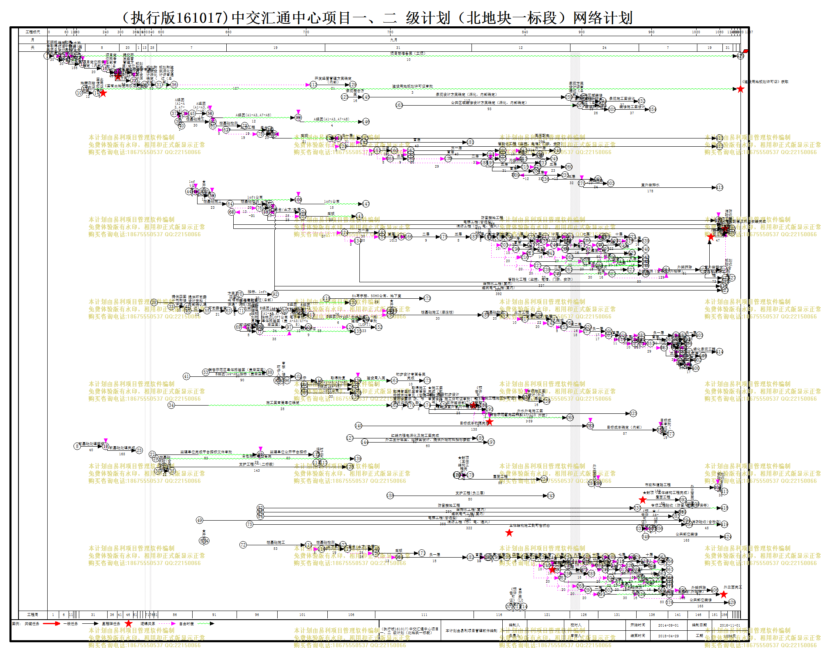The image size is (821, 648).
Task: Select node 147 ending loft公寓 task
Action: coord(366,204)
